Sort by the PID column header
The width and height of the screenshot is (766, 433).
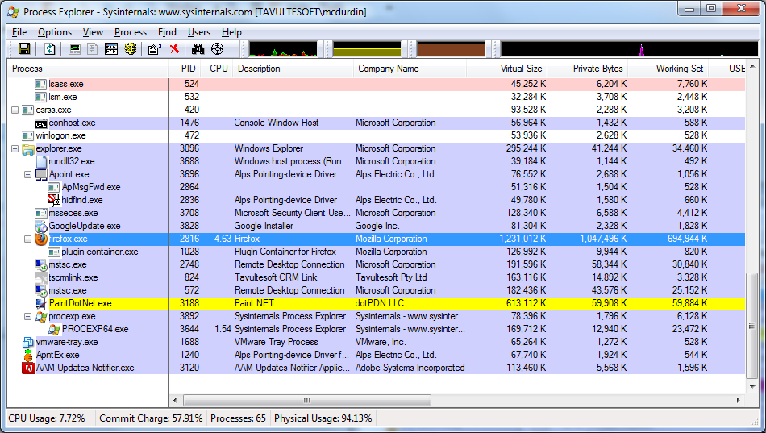[x=186, y=69]
